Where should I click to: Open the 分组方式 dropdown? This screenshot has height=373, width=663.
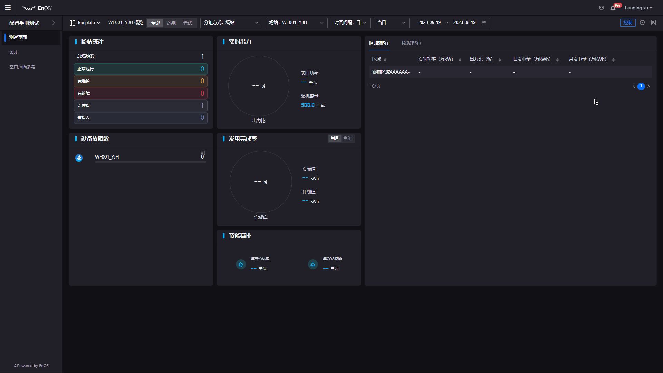pos(231,23)
